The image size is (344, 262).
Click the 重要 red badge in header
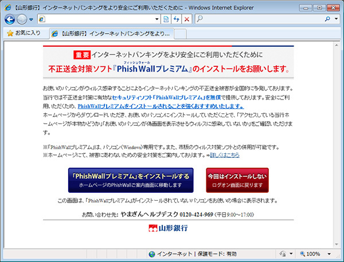[x=82, y=55]
